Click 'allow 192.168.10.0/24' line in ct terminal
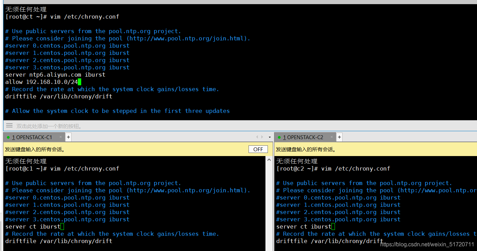 41,82
